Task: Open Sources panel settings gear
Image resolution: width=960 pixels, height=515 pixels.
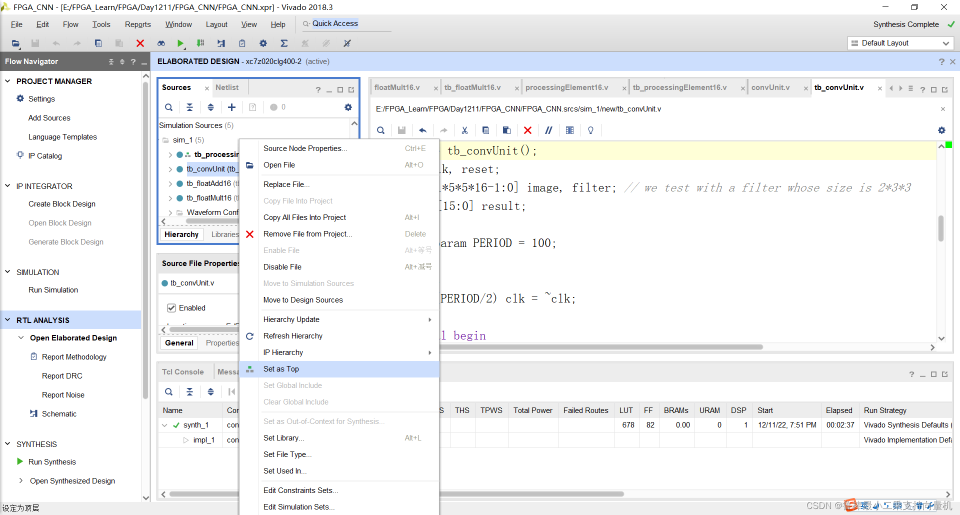Action: [348, 107]
